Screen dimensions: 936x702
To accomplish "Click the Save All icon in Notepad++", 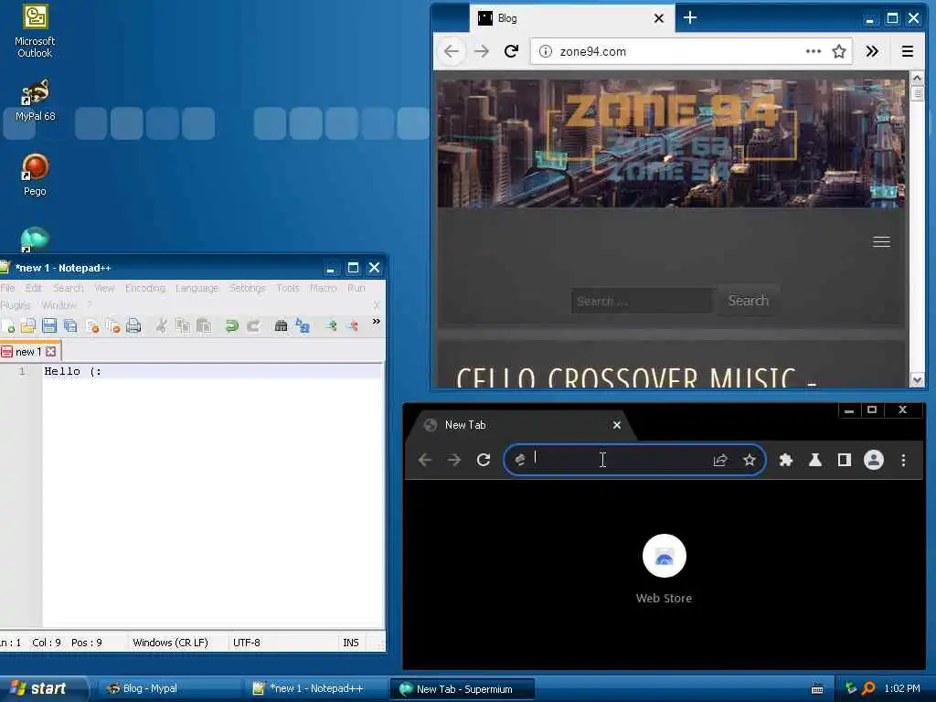I will (70, 326).
